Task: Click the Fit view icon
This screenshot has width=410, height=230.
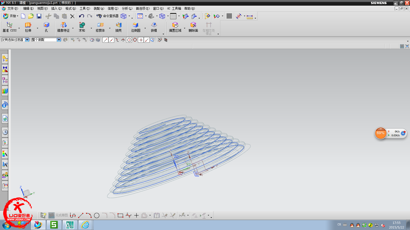Action: point(140,16)
